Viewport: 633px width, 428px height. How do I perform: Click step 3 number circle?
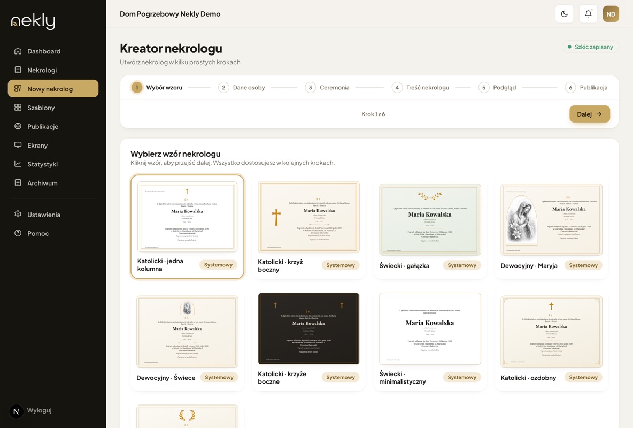tap(311, 87)
